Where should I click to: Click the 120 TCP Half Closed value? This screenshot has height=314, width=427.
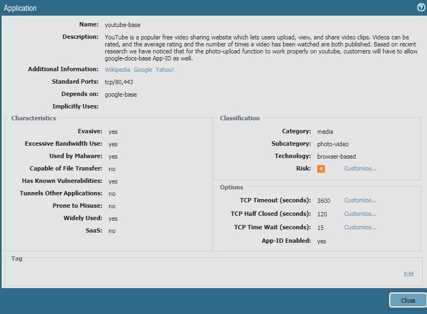point(322,214)
